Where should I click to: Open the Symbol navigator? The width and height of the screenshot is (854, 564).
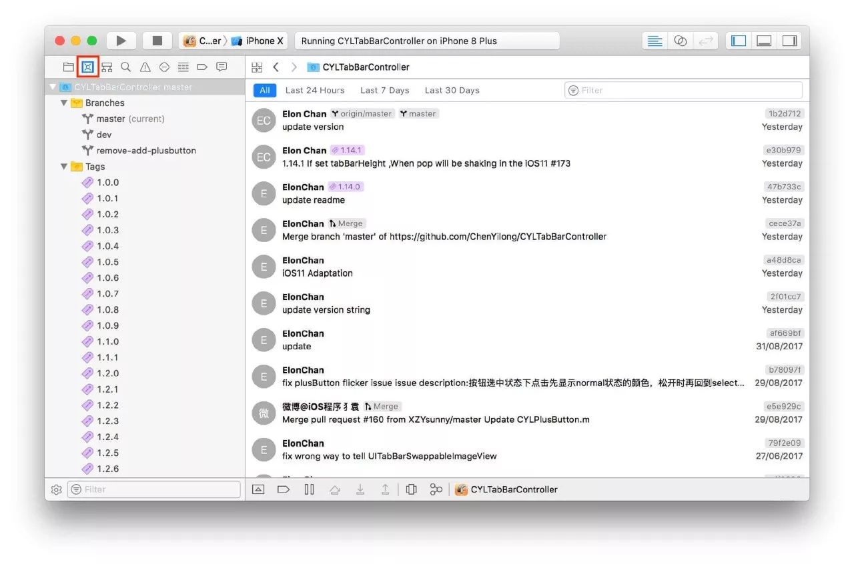[107, 67]
